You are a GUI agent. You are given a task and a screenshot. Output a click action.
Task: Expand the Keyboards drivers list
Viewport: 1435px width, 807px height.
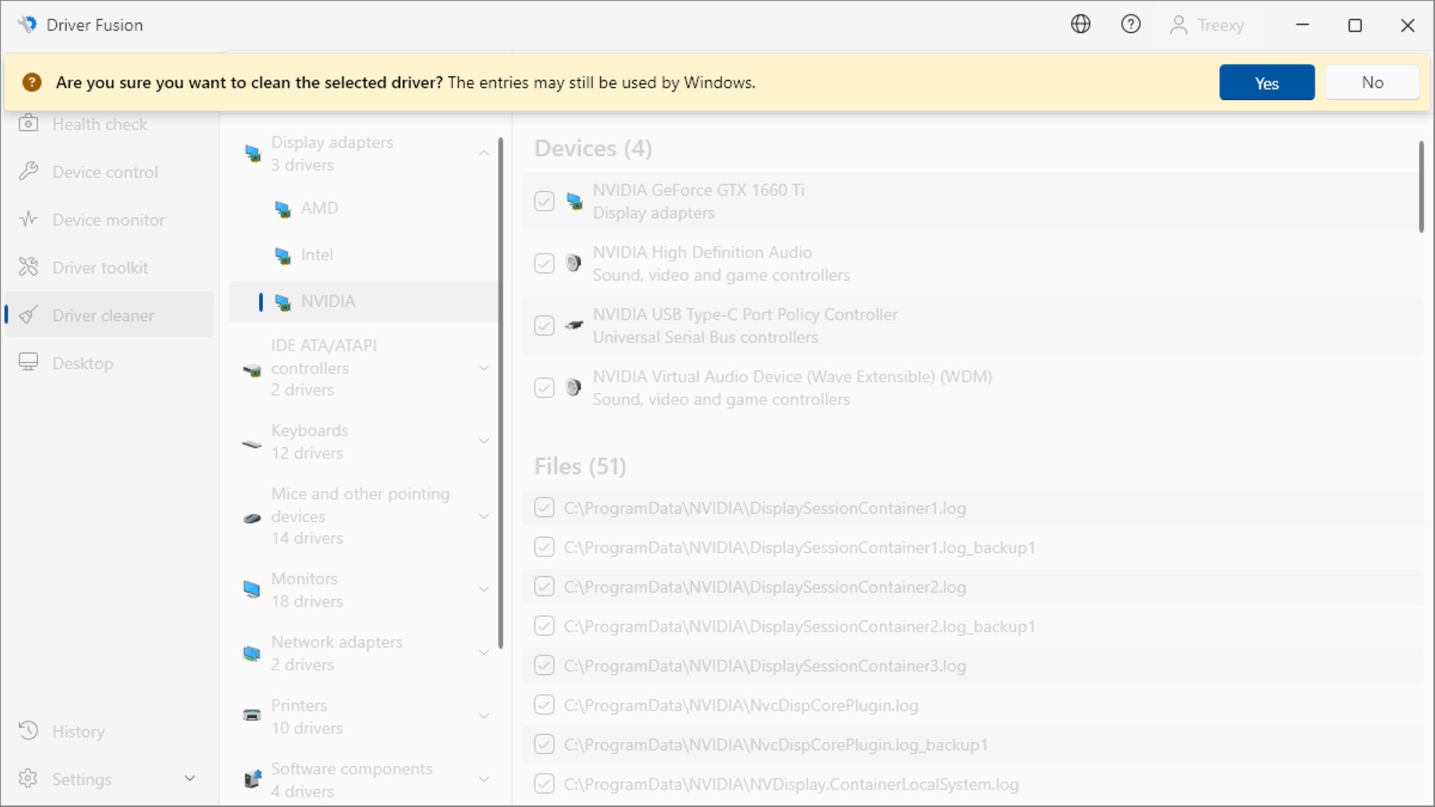click(x=484, y=441)
